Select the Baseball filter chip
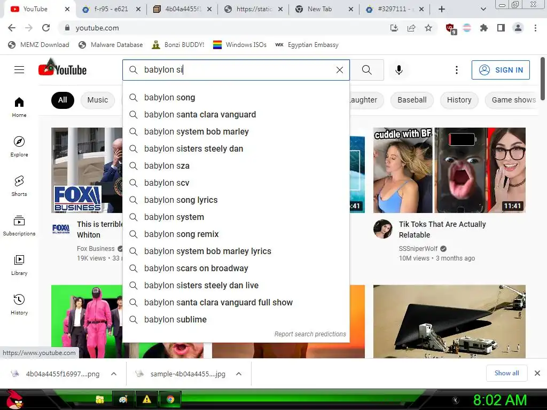 coord(412,100)
